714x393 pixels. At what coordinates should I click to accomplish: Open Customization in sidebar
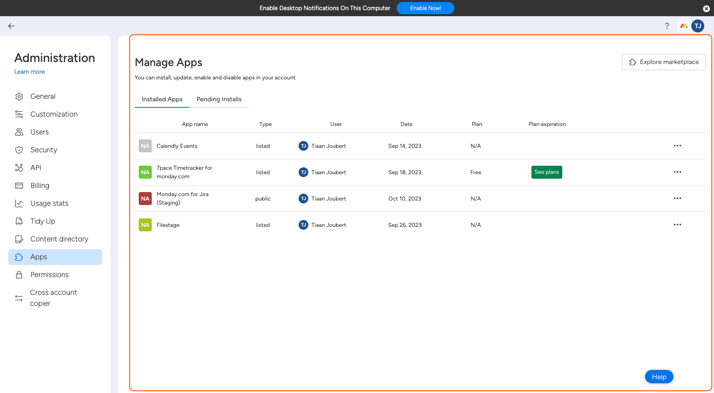click(55, 114)
